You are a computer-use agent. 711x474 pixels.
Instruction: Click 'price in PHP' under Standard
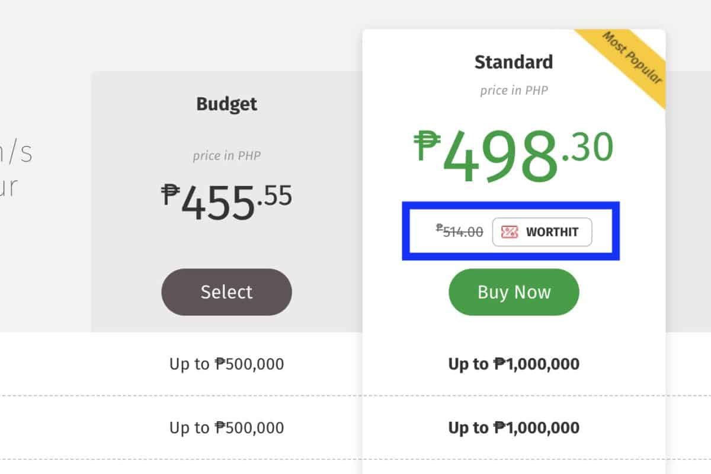tap(514, 91)
